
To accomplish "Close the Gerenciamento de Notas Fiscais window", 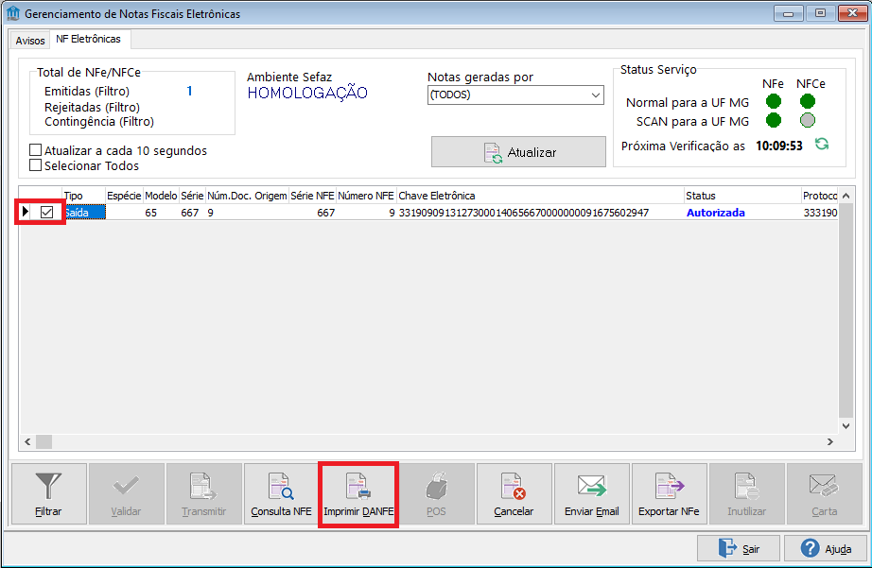I will pos(852,13).
